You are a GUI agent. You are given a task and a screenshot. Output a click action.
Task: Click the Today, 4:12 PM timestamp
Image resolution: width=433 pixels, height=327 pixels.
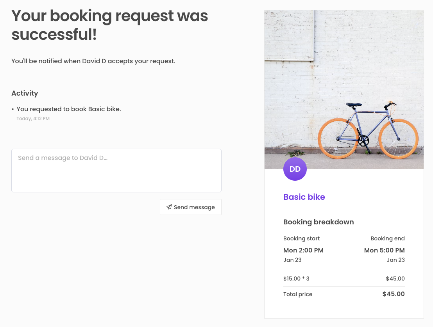tap(33, 119)
